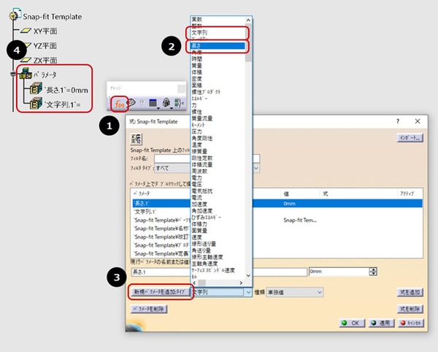Open the 種類 単独値 dropdown
438x352 pixels.
pyautogui.click(x=295, y=292)
